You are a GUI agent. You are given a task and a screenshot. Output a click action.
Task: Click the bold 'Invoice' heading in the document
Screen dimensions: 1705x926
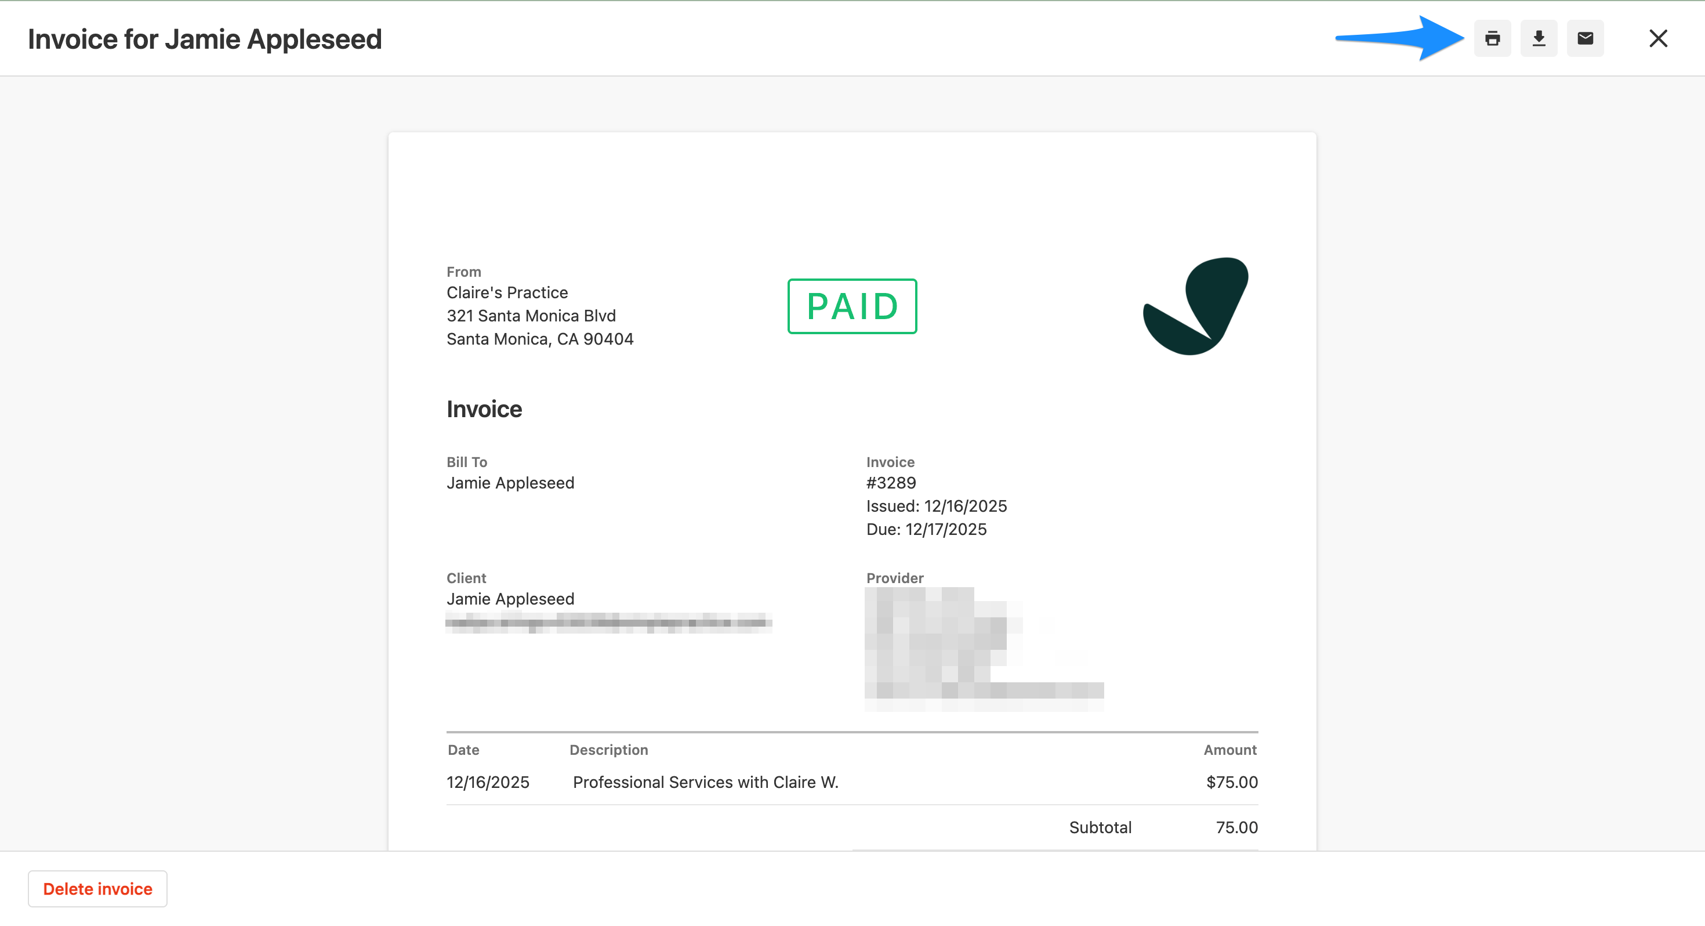tap(484, 410)
